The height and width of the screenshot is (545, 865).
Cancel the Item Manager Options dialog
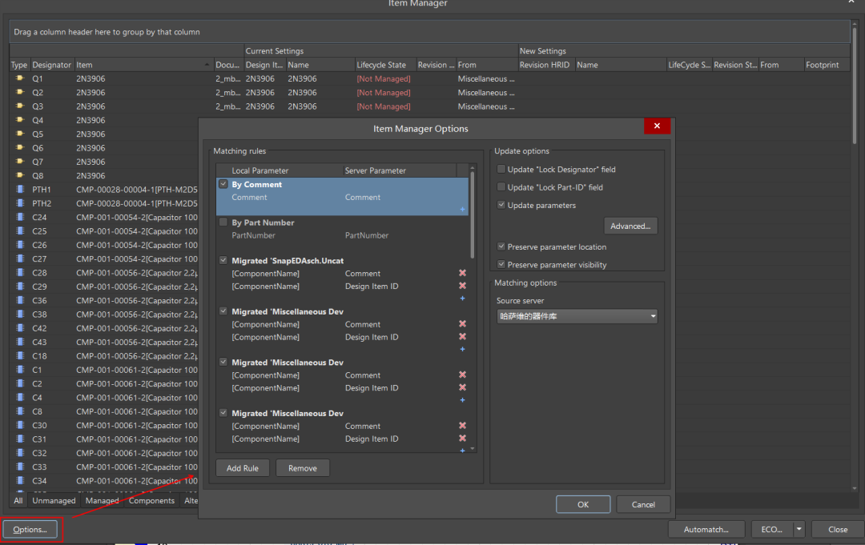[x=643, y=504]
